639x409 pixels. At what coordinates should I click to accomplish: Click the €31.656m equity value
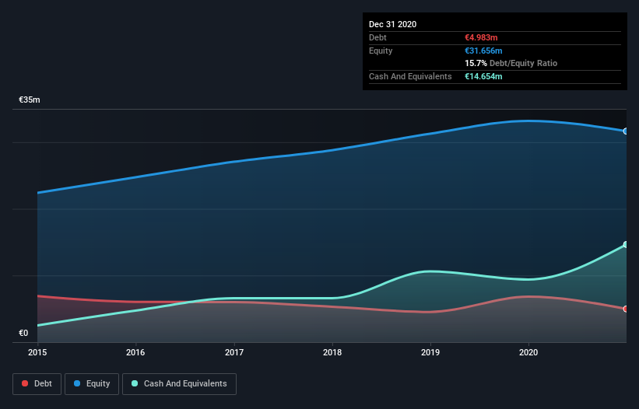483,51
